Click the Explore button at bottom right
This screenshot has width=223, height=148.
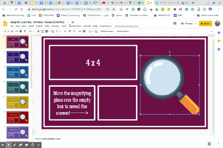[209, 144]
